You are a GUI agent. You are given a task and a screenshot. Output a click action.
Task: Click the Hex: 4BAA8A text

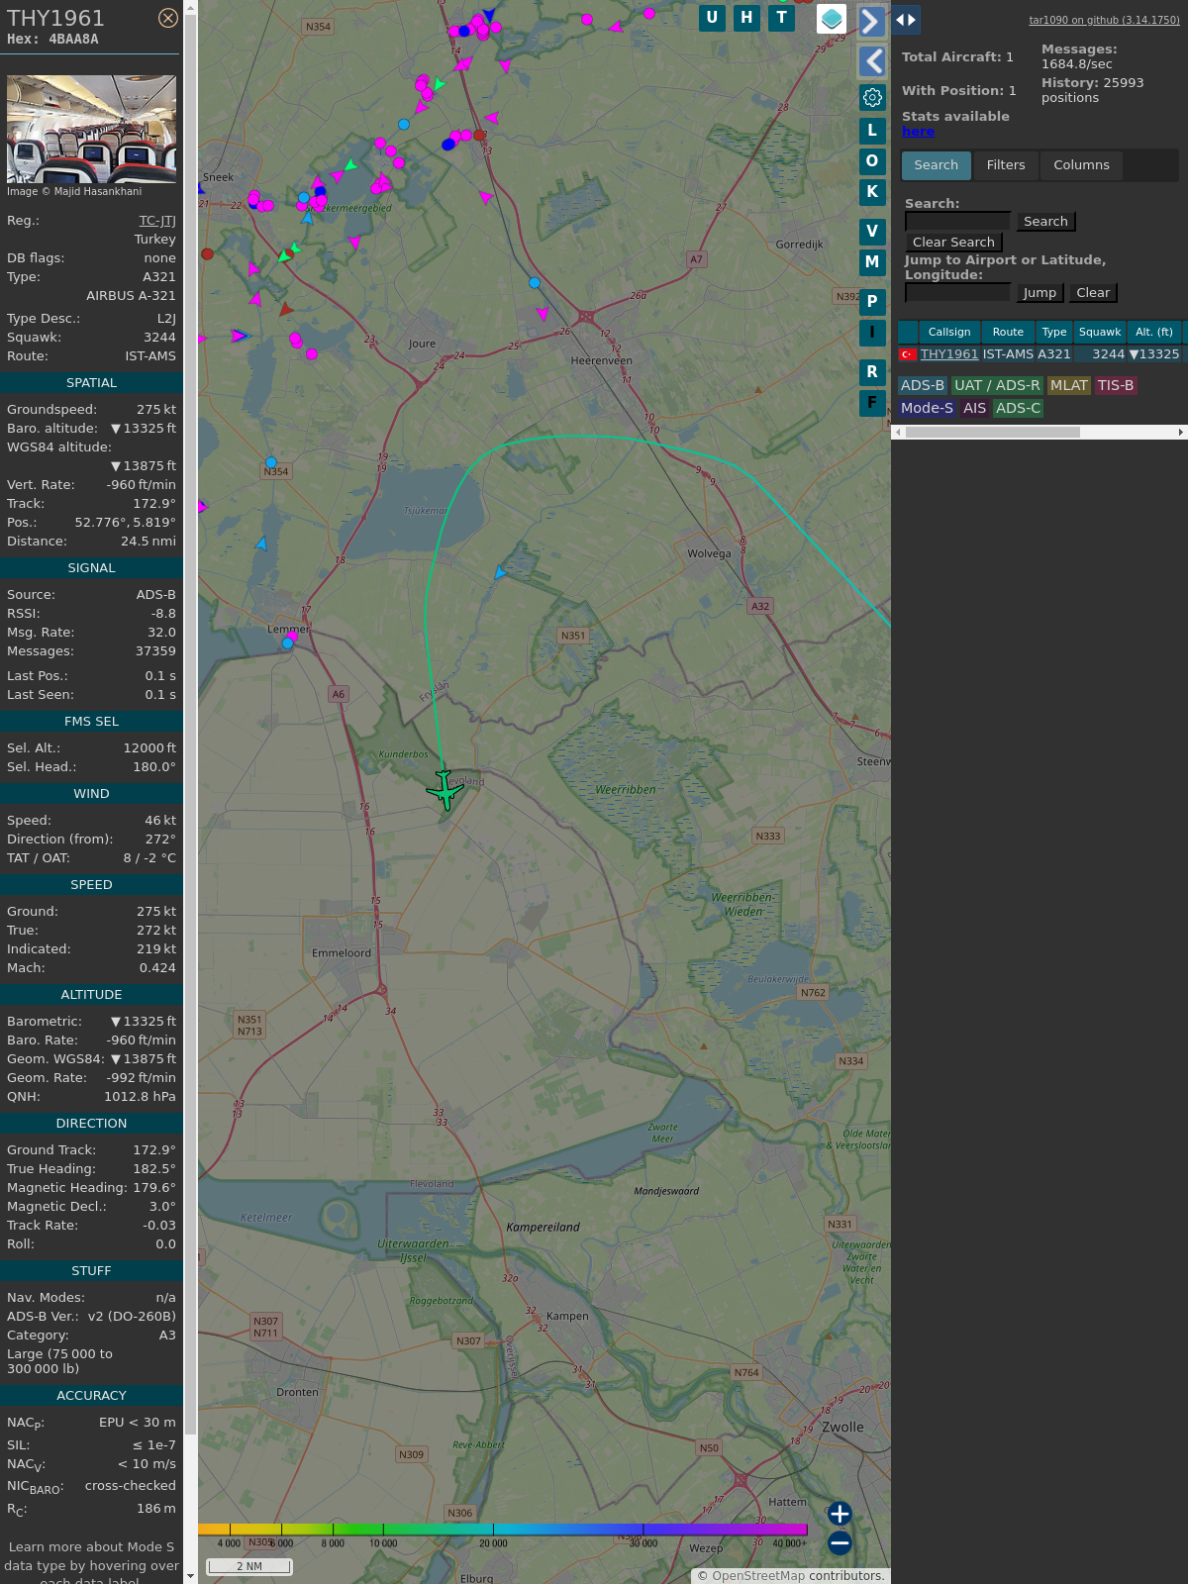pos(52,40)
